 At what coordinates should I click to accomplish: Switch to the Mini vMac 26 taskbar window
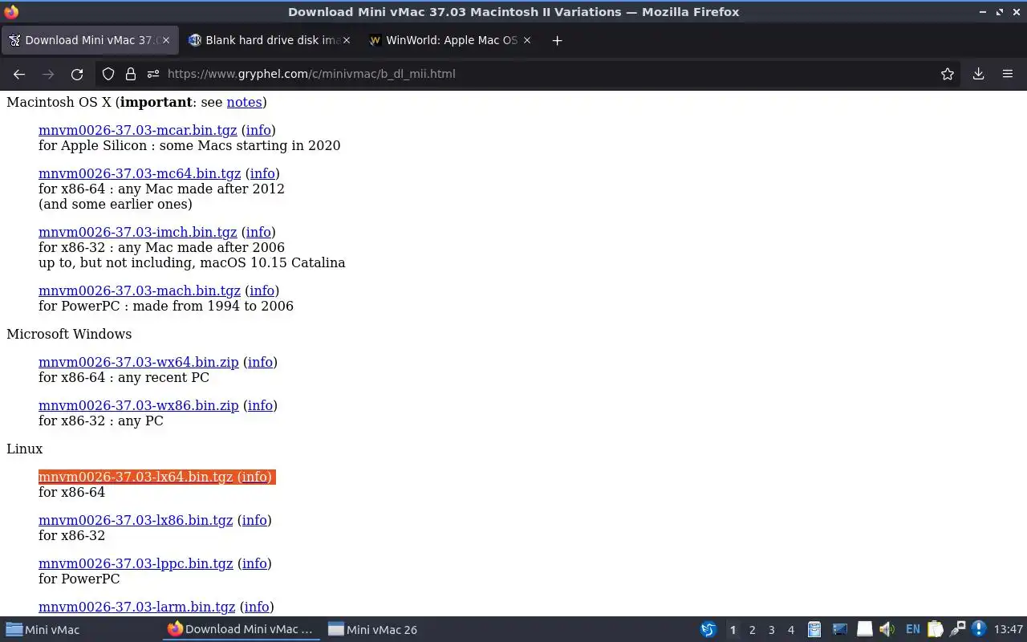coord(401,629)
